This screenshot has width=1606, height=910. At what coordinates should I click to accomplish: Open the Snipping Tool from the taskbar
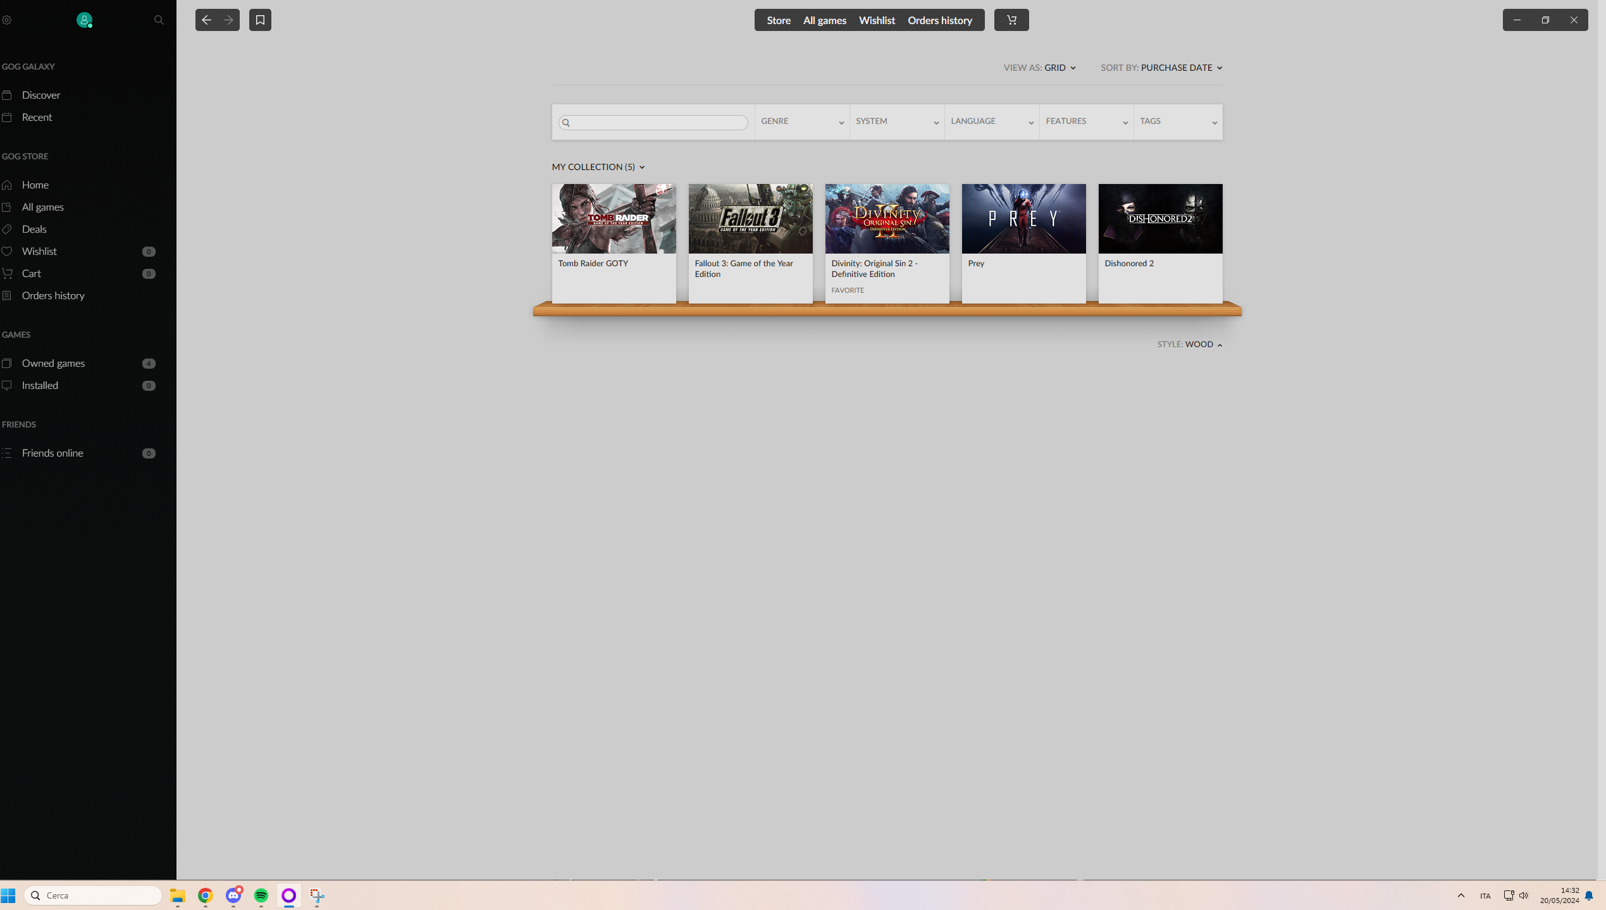[x=317, y=895]
